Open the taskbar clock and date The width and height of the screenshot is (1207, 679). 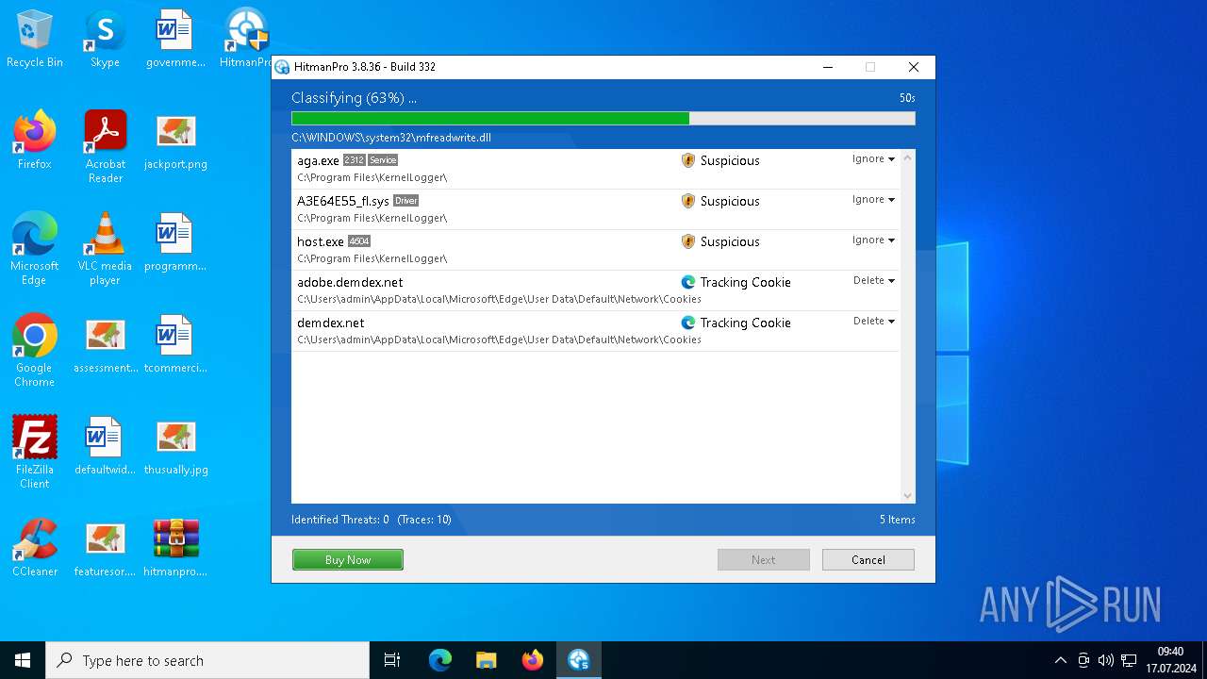(1170, 660)
